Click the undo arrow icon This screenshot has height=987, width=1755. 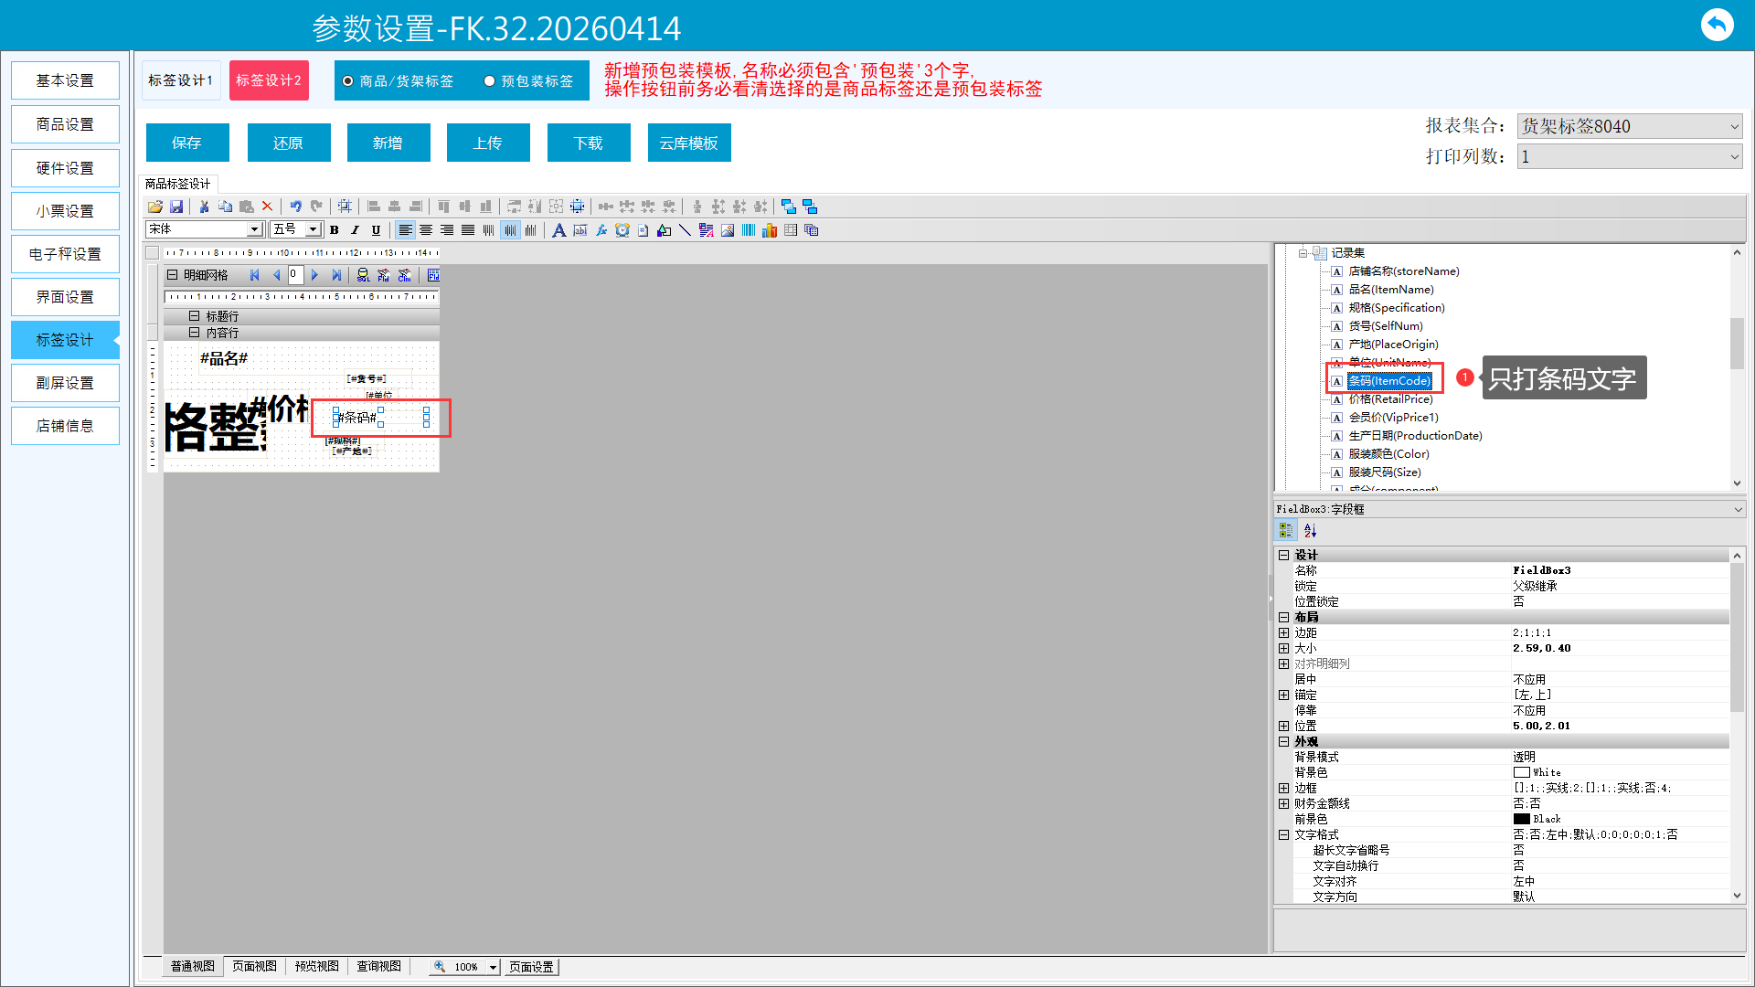point(295,207)
